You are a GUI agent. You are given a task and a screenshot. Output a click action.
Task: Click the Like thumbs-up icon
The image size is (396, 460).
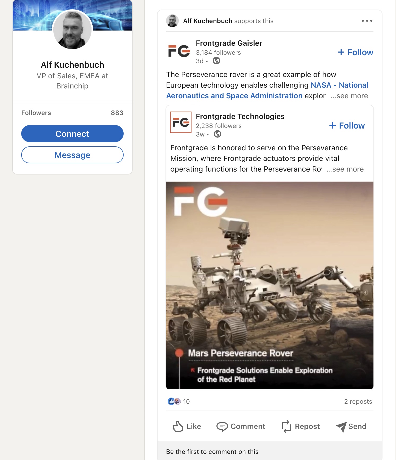178,426
